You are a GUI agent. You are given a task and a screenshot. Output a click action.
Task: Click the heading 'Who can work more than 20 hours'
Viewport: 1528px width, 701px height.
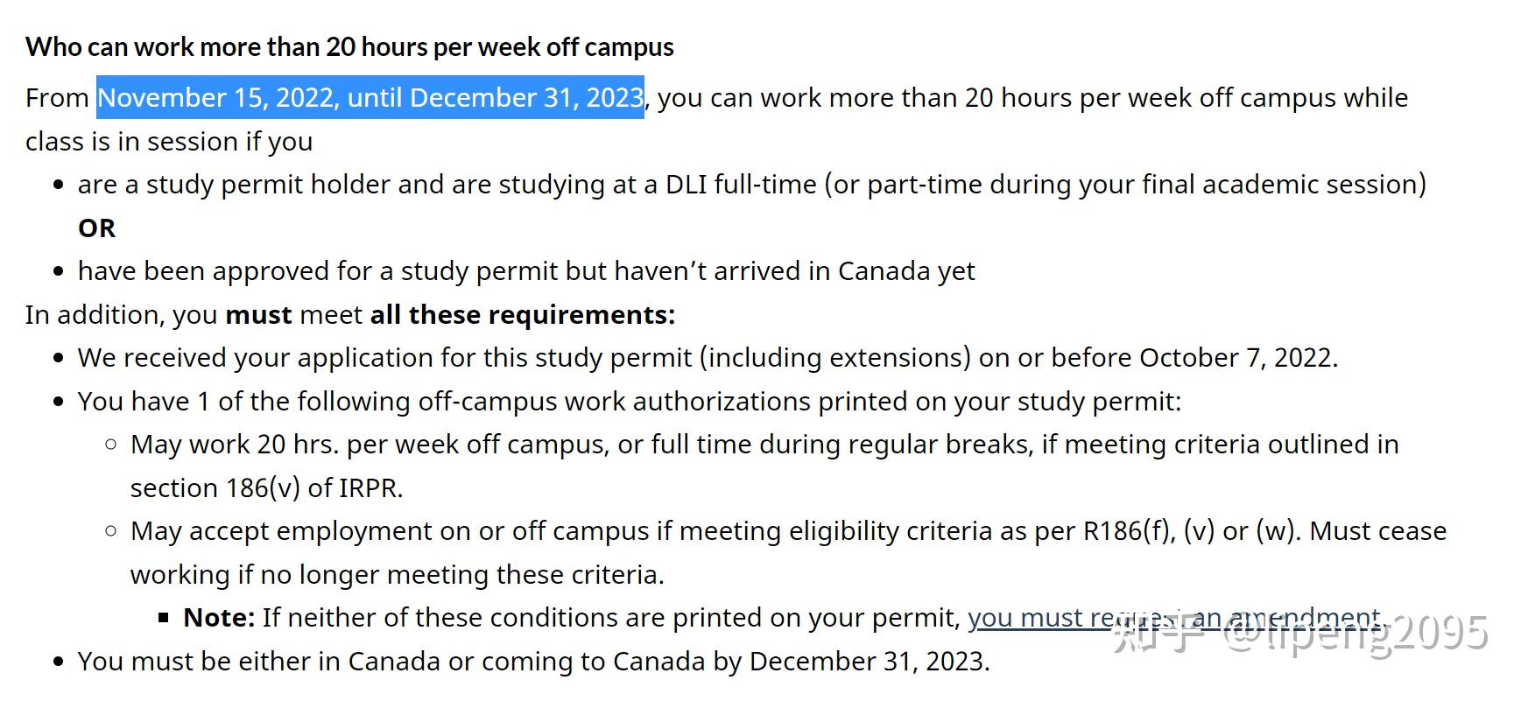click(349, 46)
